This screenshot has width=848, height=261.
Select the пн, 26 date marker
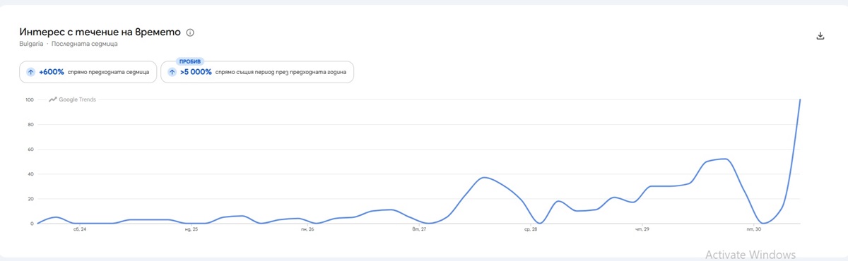[x=307, y=229]
